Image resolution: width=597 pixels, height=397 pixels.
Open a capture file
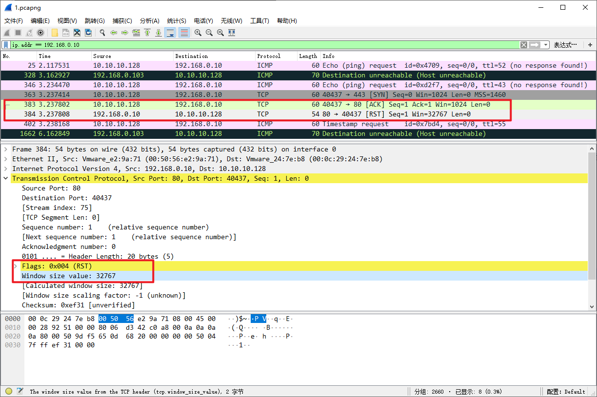click(55, 33)
